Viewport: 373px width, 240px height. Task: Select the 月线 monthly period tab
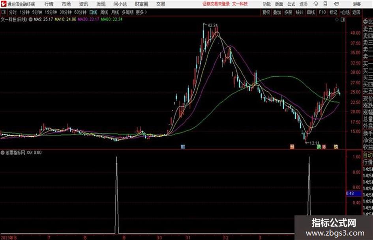[x=115, y=12]
